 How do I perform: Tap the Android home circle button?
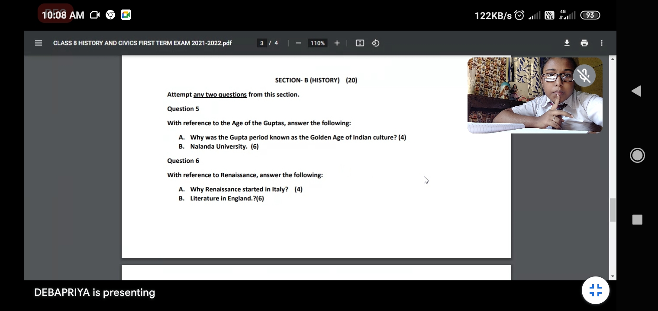tap(637, 155)
